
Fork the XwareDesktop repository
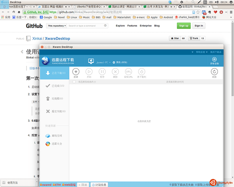(x=194, y=39)
